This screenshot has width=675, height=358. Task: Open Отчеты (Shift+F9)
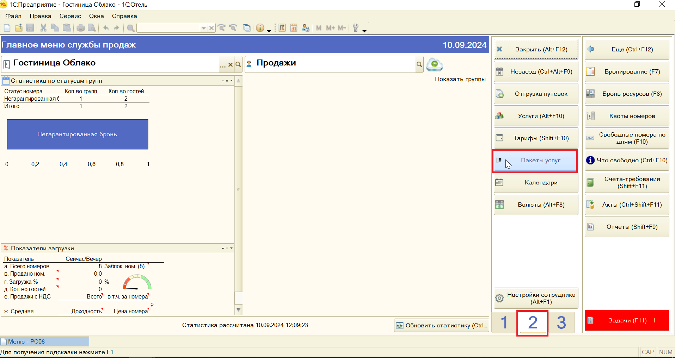627,227
